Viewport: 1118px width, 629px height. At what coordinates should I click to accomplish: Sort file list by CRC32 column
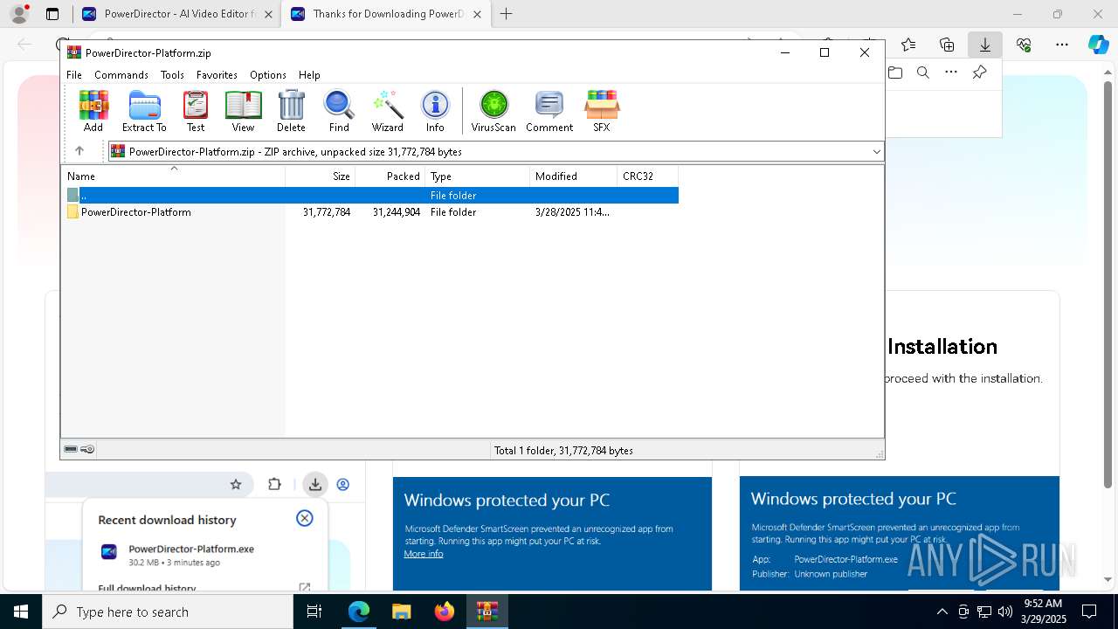click(x=647, y=176)
